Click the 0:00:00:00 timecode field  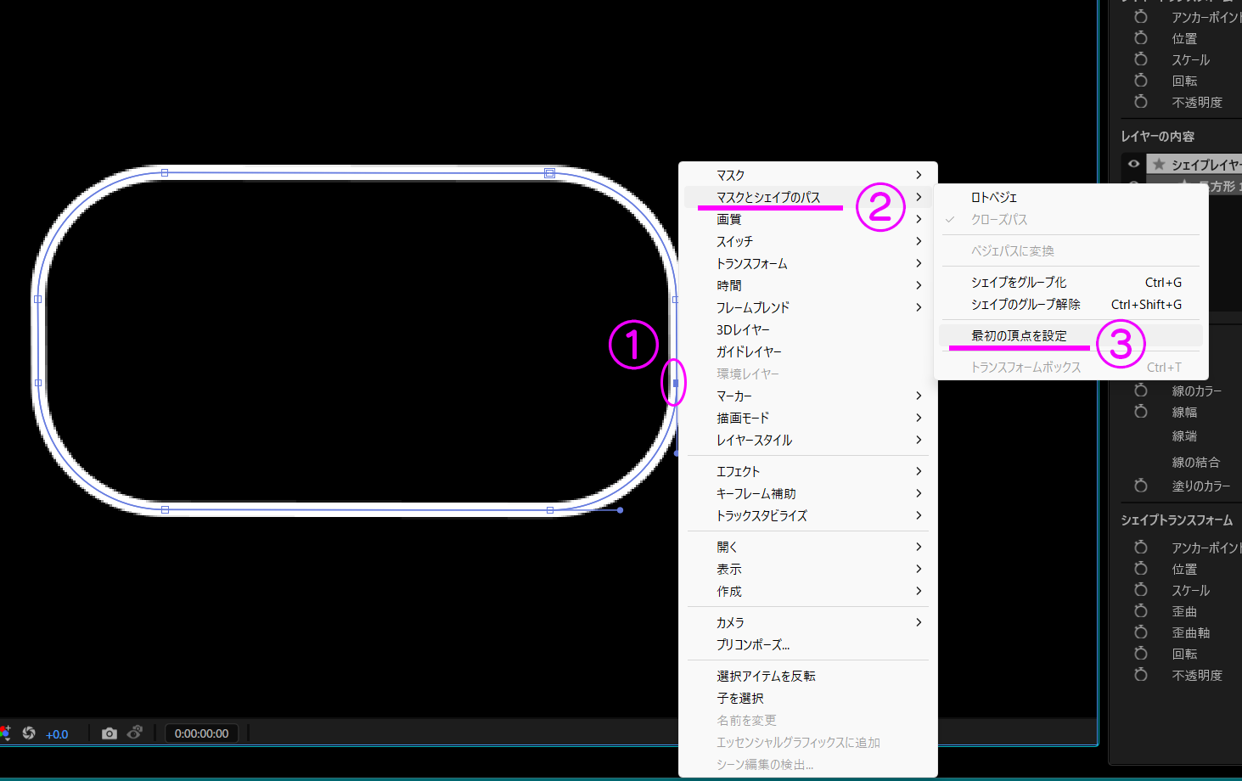[201, 733]
